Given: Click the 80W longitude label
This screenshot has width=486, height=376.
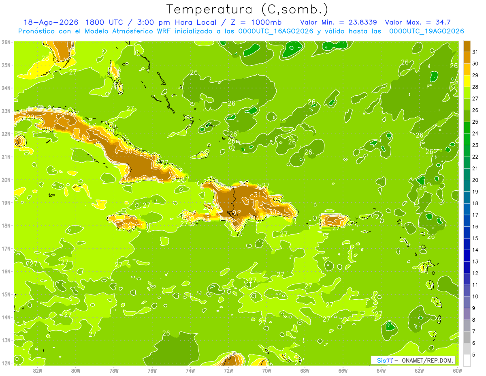Looking at the screenshot, I should [x=76, y=370].
